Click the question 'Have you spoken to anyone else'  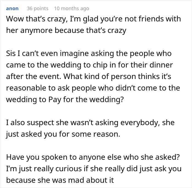(x=93, y=157)
